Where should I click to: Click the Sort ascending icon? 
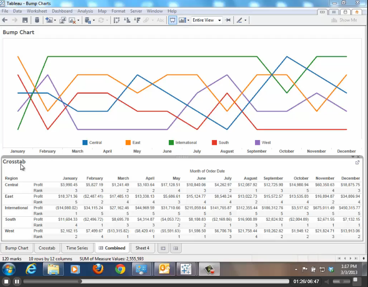[x=127, y=20]
